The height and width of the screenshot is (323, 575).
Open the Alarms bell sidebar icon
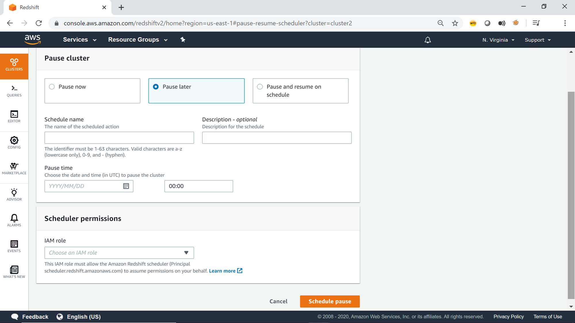(x=14, y=220)
